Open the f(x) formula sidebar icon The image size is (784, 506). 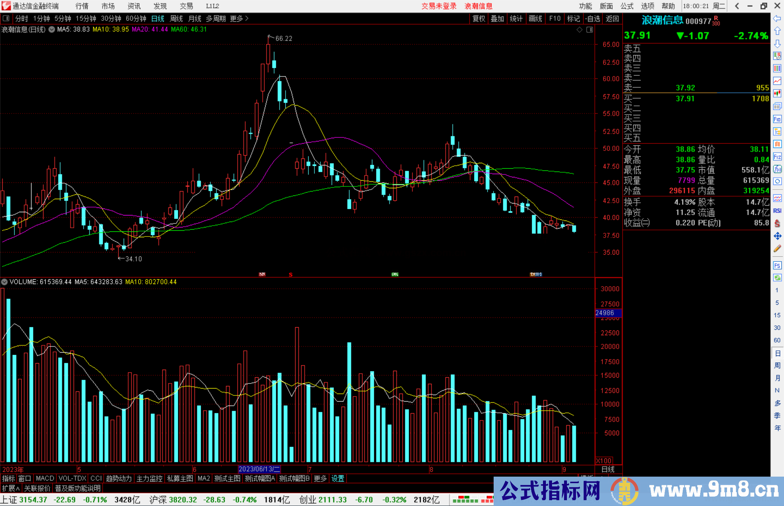pyautogui.click(x=777, y=169)
